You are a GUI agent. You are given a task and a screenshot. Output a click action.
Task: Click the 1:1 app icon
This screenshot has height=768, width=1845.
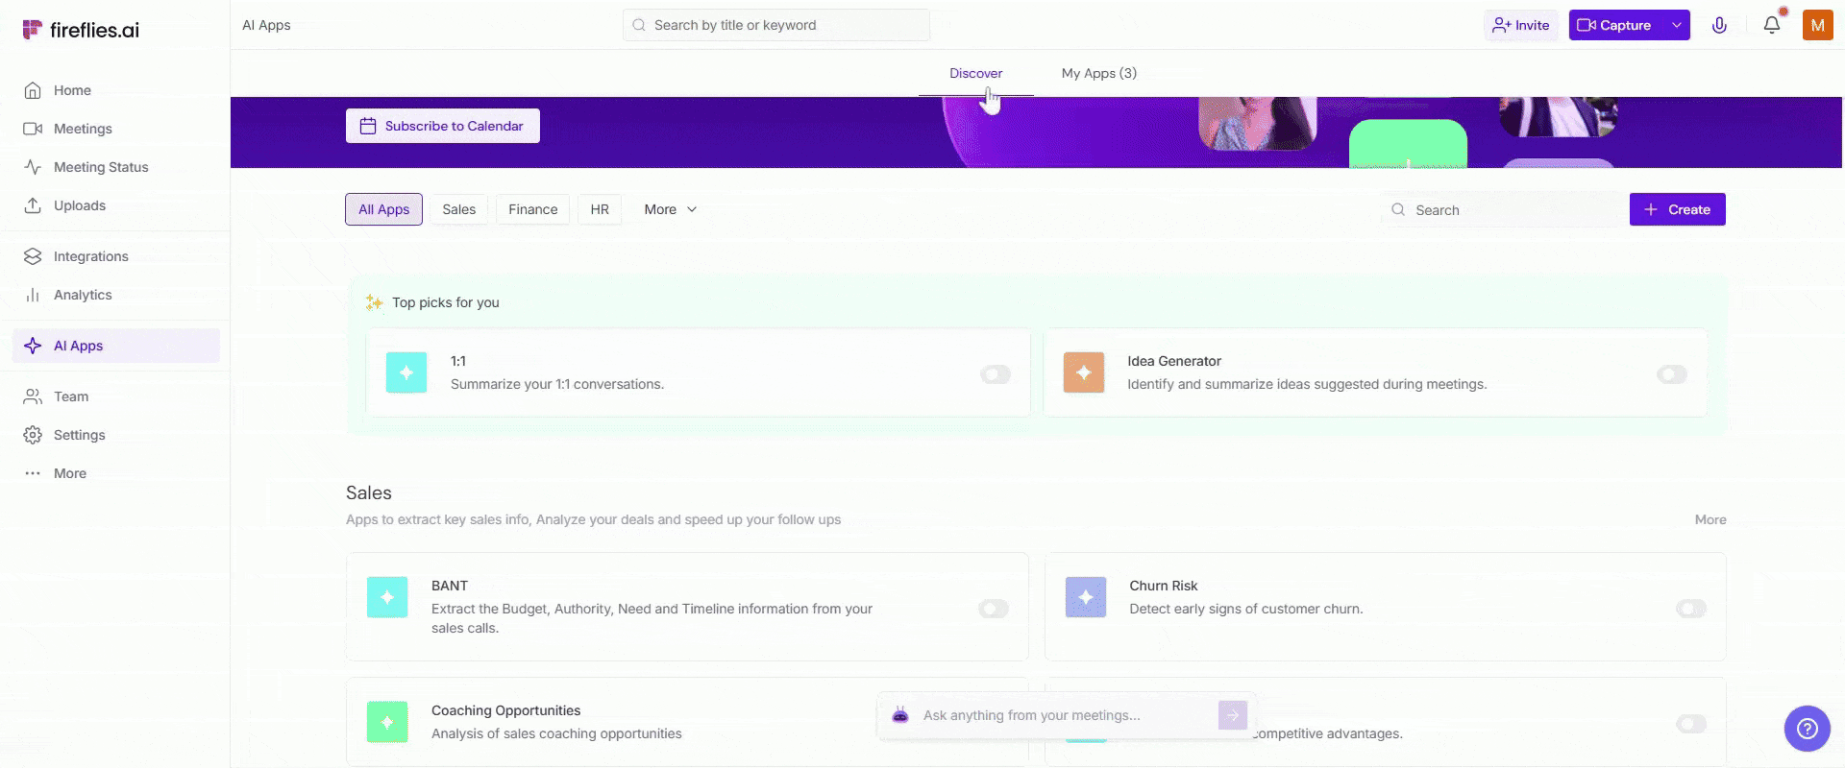click(x=406, y=372)
